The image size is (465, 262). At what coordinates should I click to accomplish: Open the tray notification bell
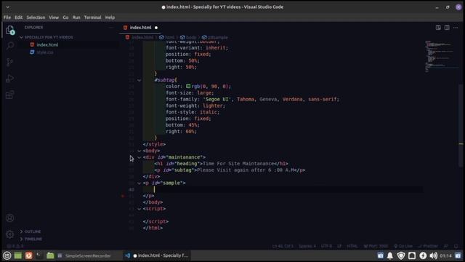point(390,255)
